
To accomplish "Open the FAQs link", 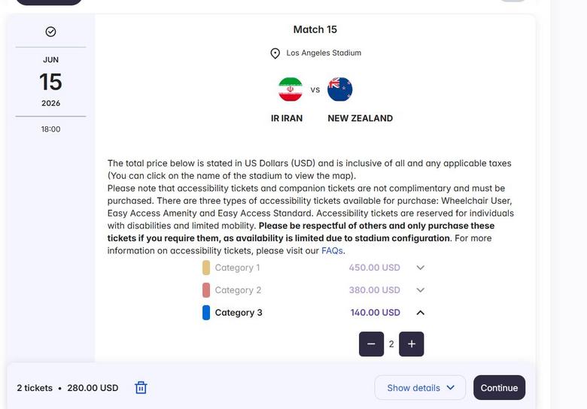I will [332, 251].
